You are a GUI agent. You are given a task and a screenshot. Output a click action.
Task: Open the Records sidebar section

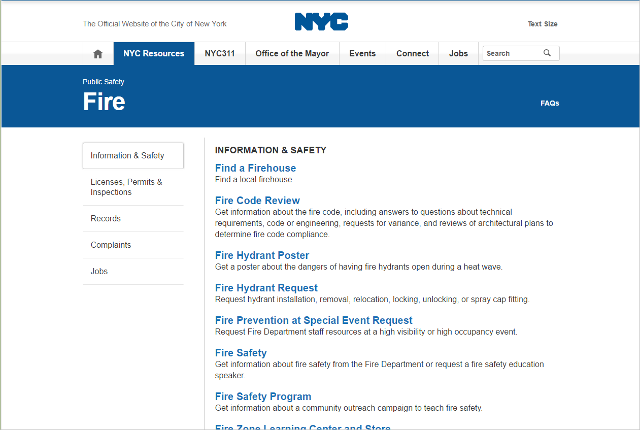pyautogui.click(x=106, y=219)
